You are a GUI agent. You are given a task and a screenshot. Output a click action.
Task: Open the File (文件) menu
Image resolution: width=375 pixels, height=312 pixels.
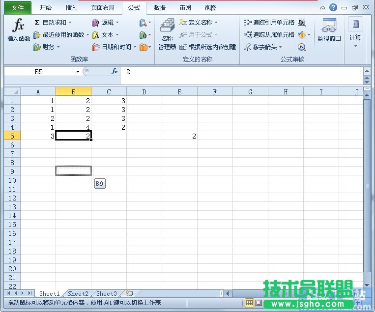coord(18,7)
